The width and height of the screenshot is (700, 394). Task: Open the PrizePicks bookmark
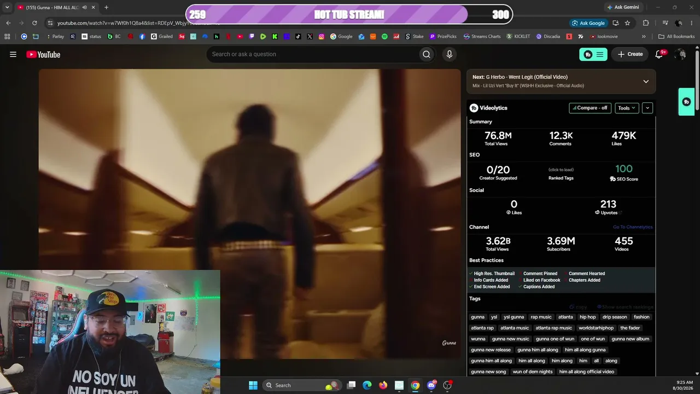443,37
